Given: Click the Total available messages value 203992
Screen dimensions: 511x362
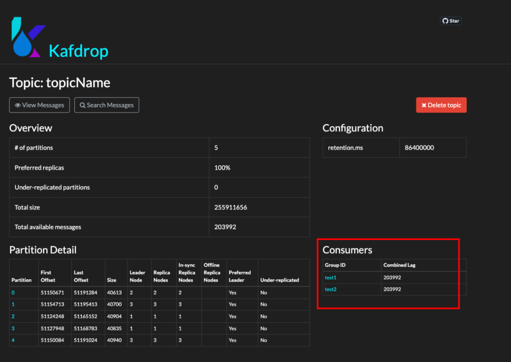Looking at the screenshot, I should click(x=225, y=227).
